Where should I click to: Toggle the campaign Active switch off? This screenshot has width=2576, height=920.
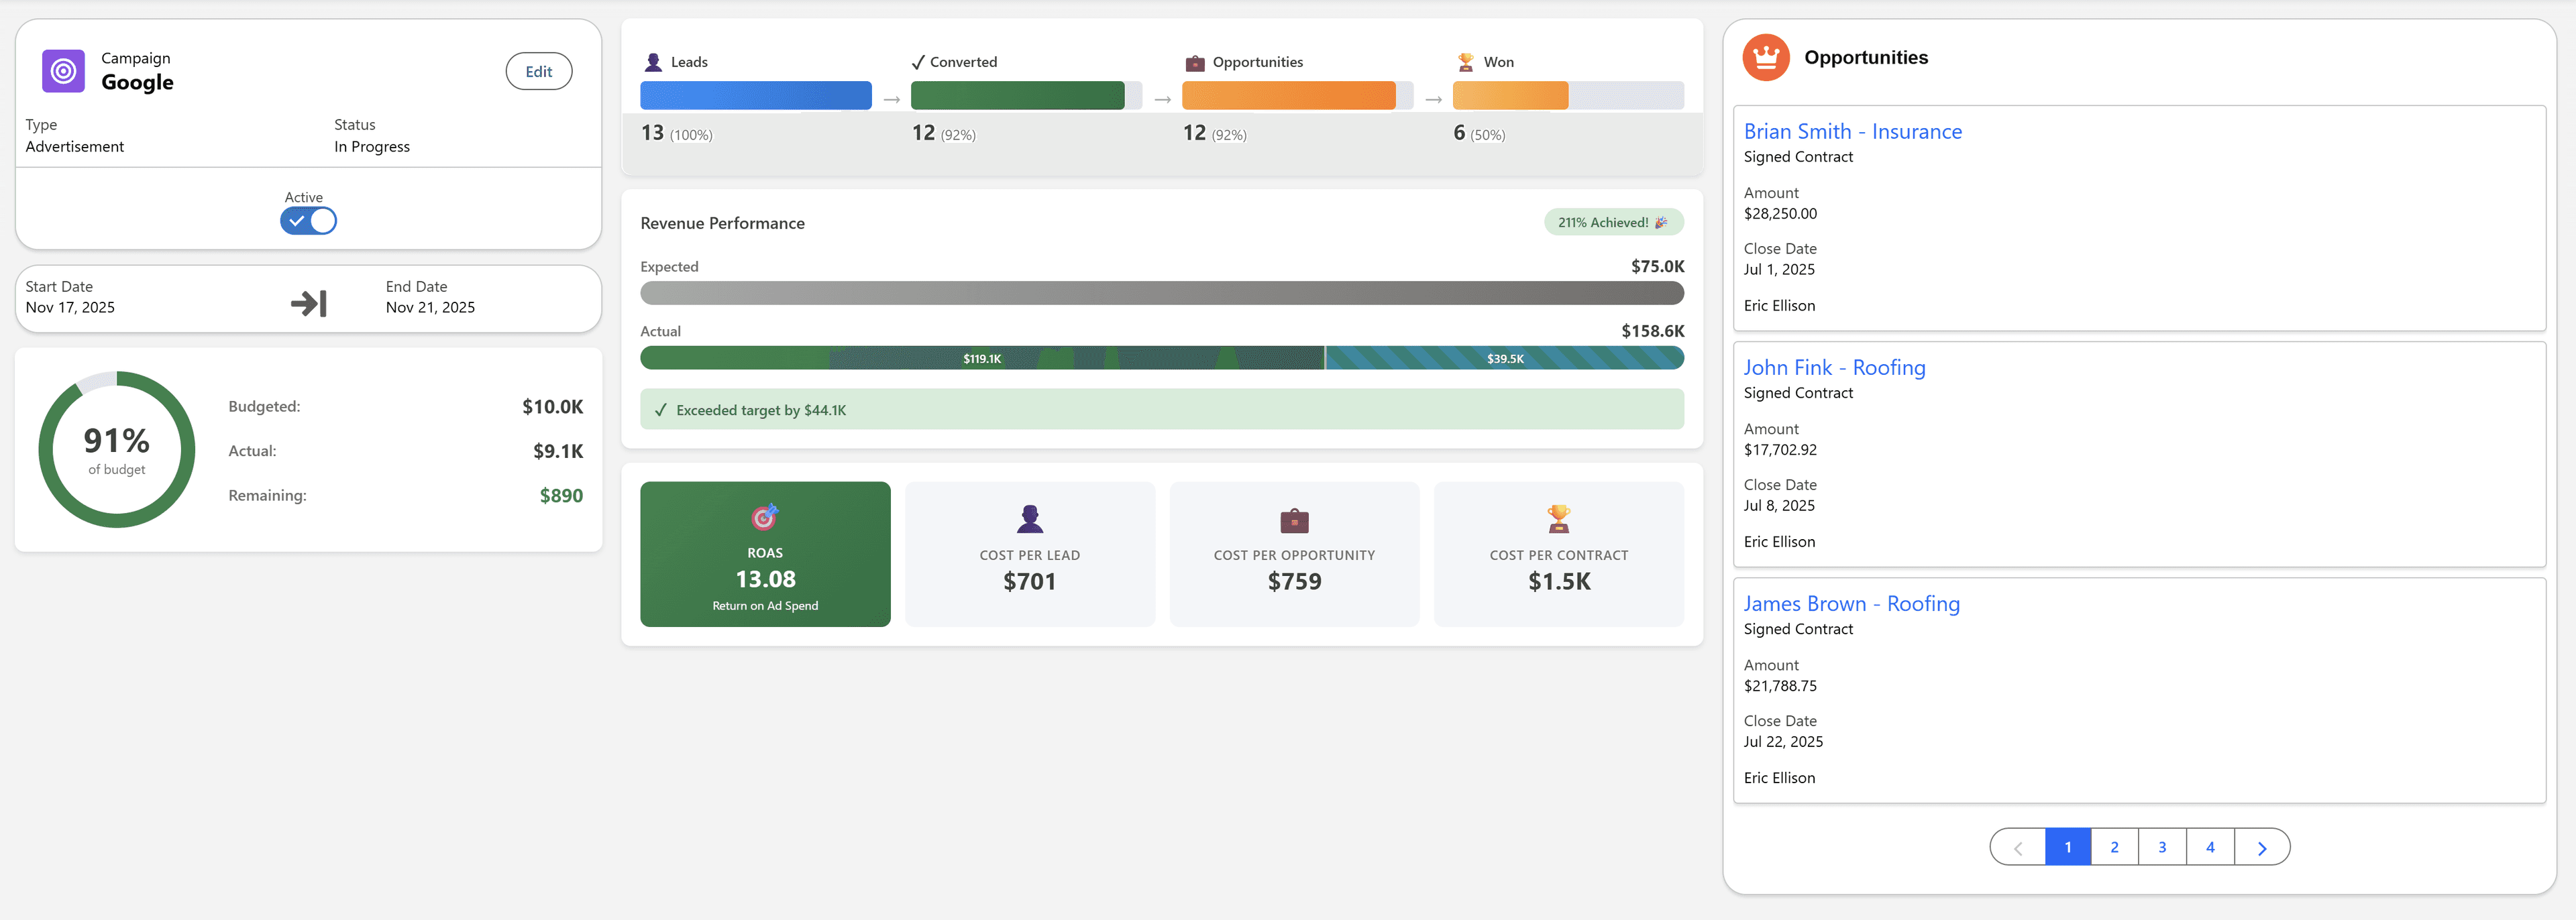pyautogui.click(x=308, y=220)
